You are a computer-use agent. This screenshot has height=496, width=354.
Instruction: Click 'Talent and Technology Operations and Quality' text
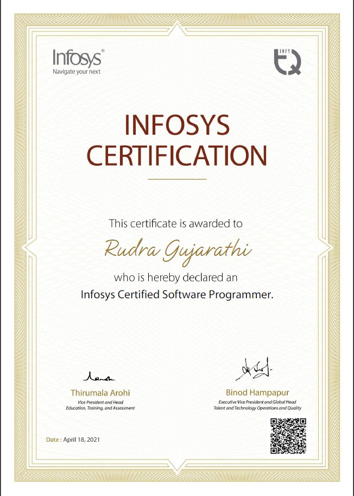[257, 408]
